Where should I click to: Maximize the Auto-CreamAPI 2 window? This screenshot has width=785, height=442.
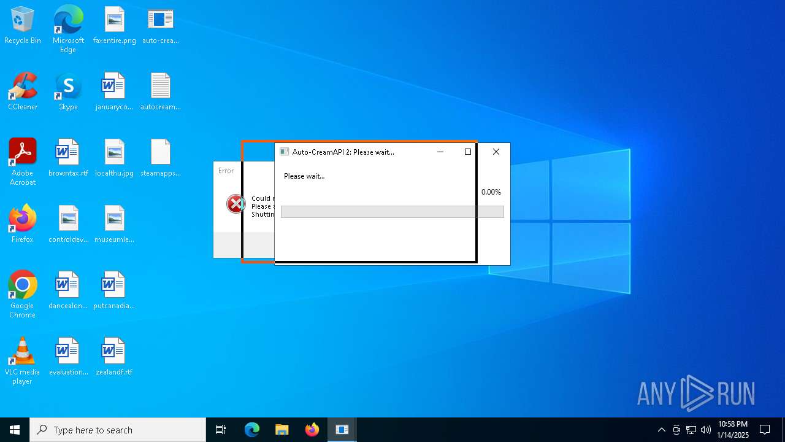(x=468, y=152)
